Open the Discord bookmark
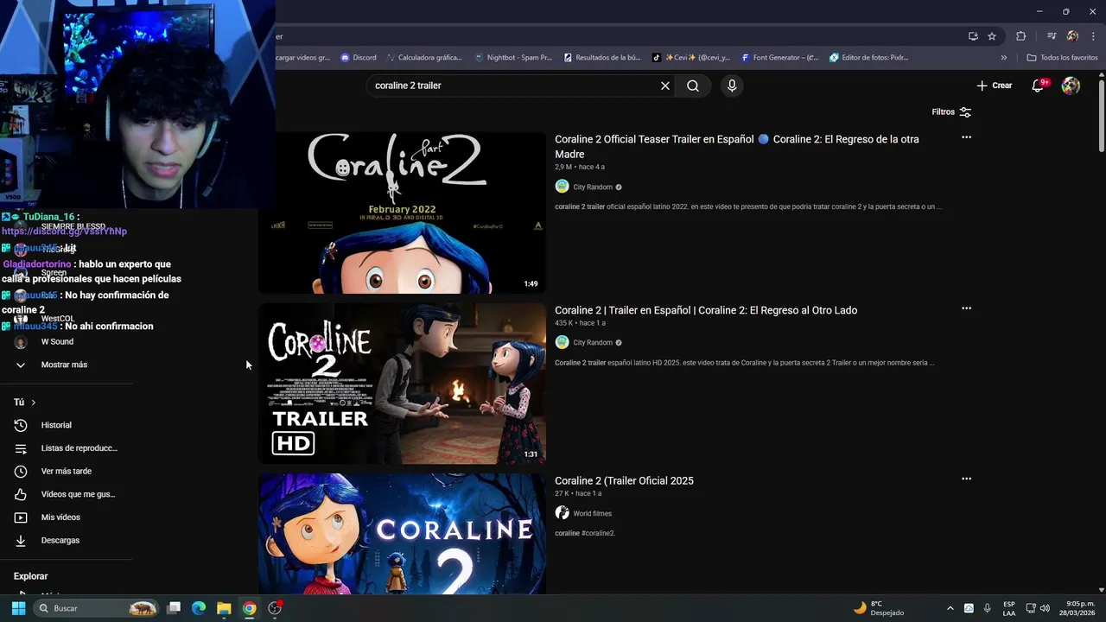 [x=359, y=58]
